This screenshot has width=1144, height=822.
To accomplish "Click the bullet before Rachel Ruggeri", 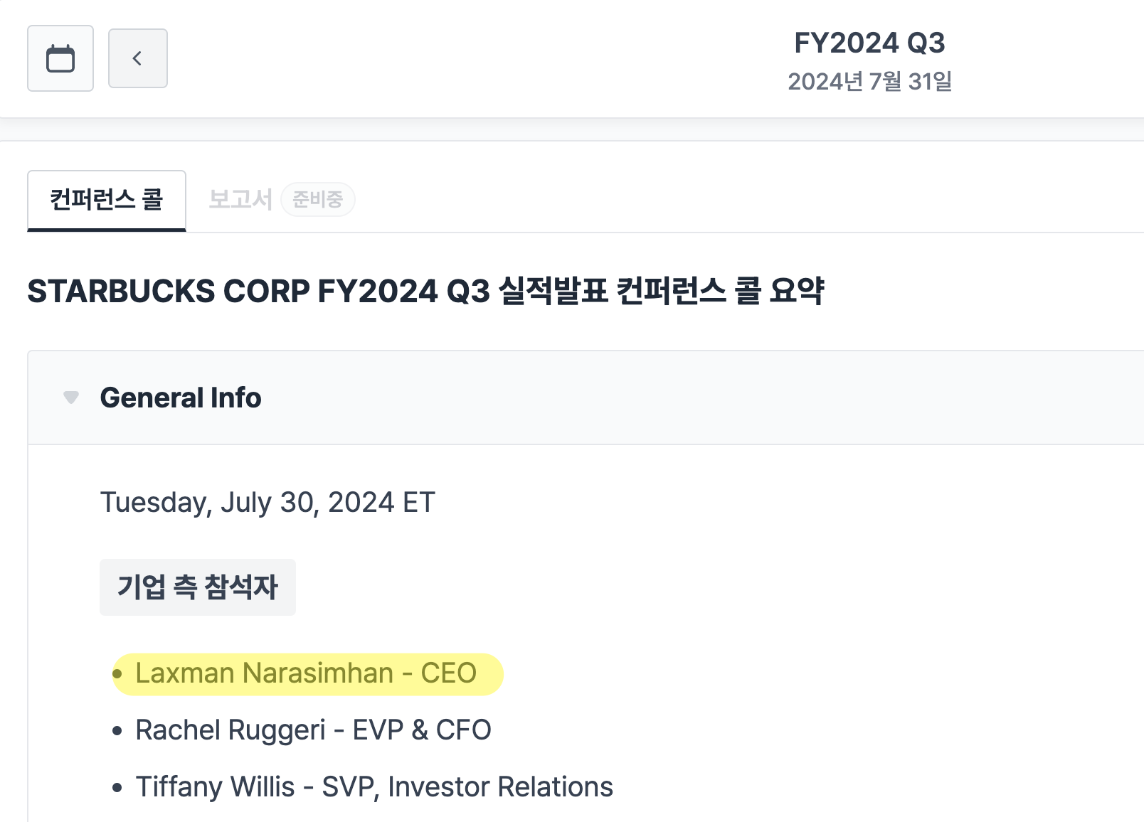I will pyautogui.click(x=117, y=730).
